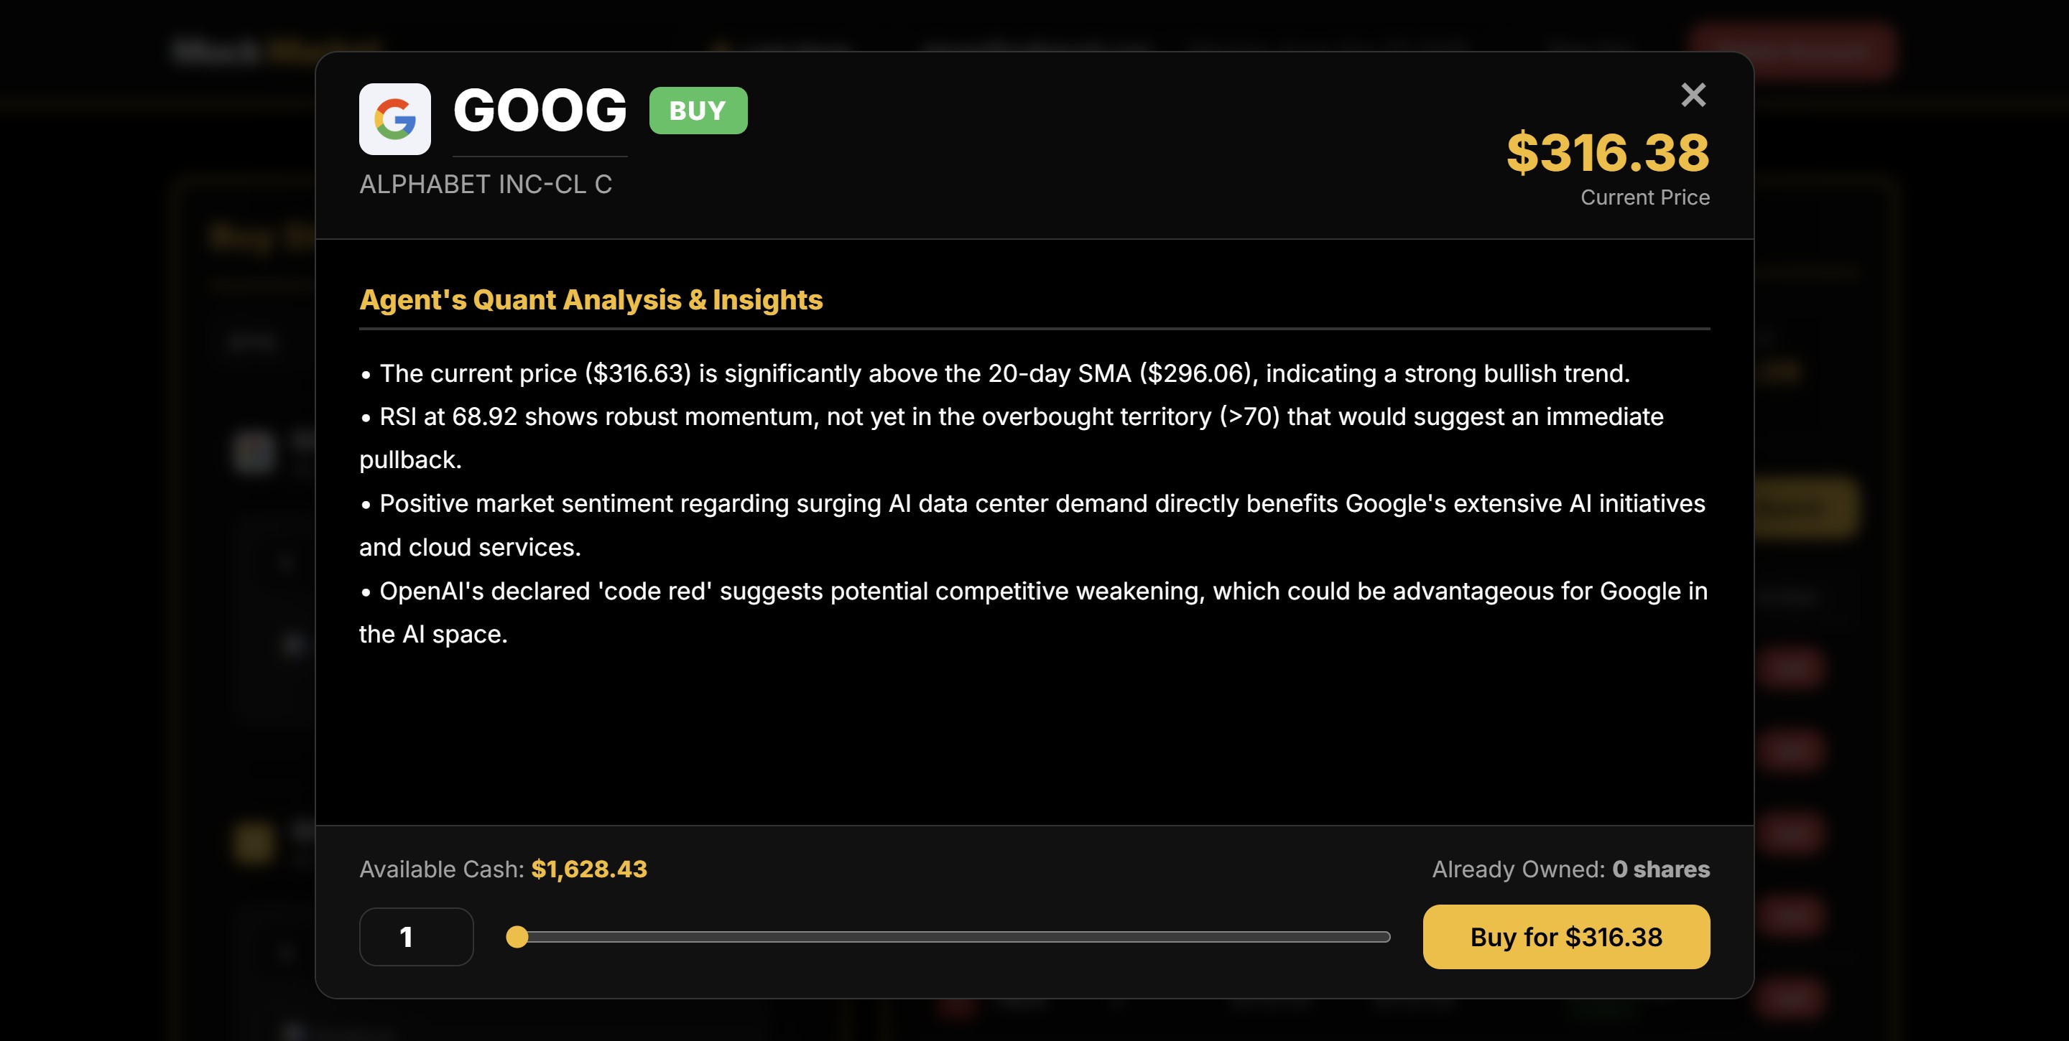Click the RSI at 68.92 momentum bullet
This screenshot has width=2069, height=1041.
[1020, 417]
